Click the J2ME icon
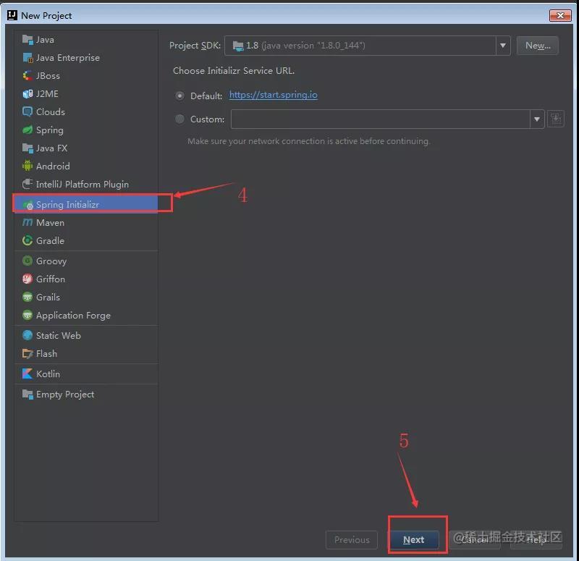Image resolution: width=579 pixels, height=561 pixels. point(28,94)
